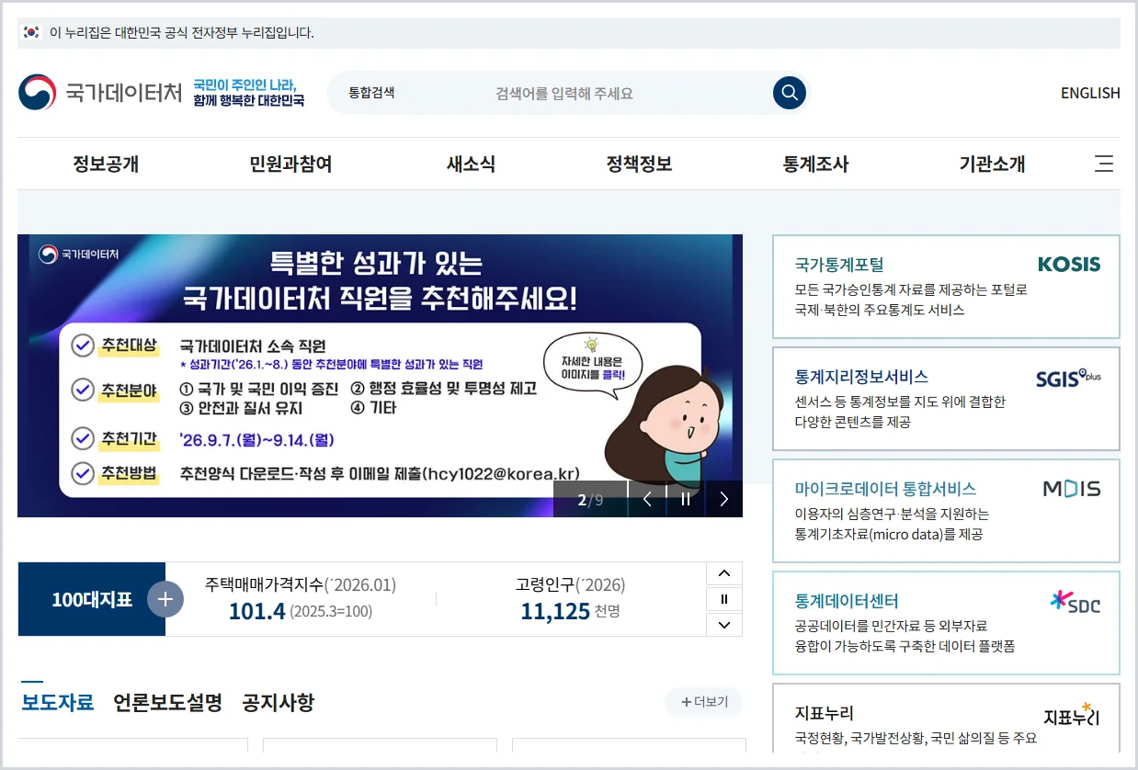Show previous indicator with up arrow
Screen dimensions: 1138x770
[724, 573]
